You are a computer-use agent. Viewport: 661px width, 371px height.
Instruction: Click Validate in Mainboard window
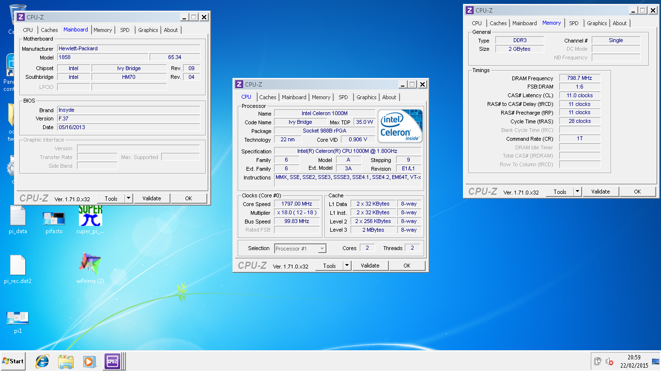pyautogui.click(x=152, y=198)
